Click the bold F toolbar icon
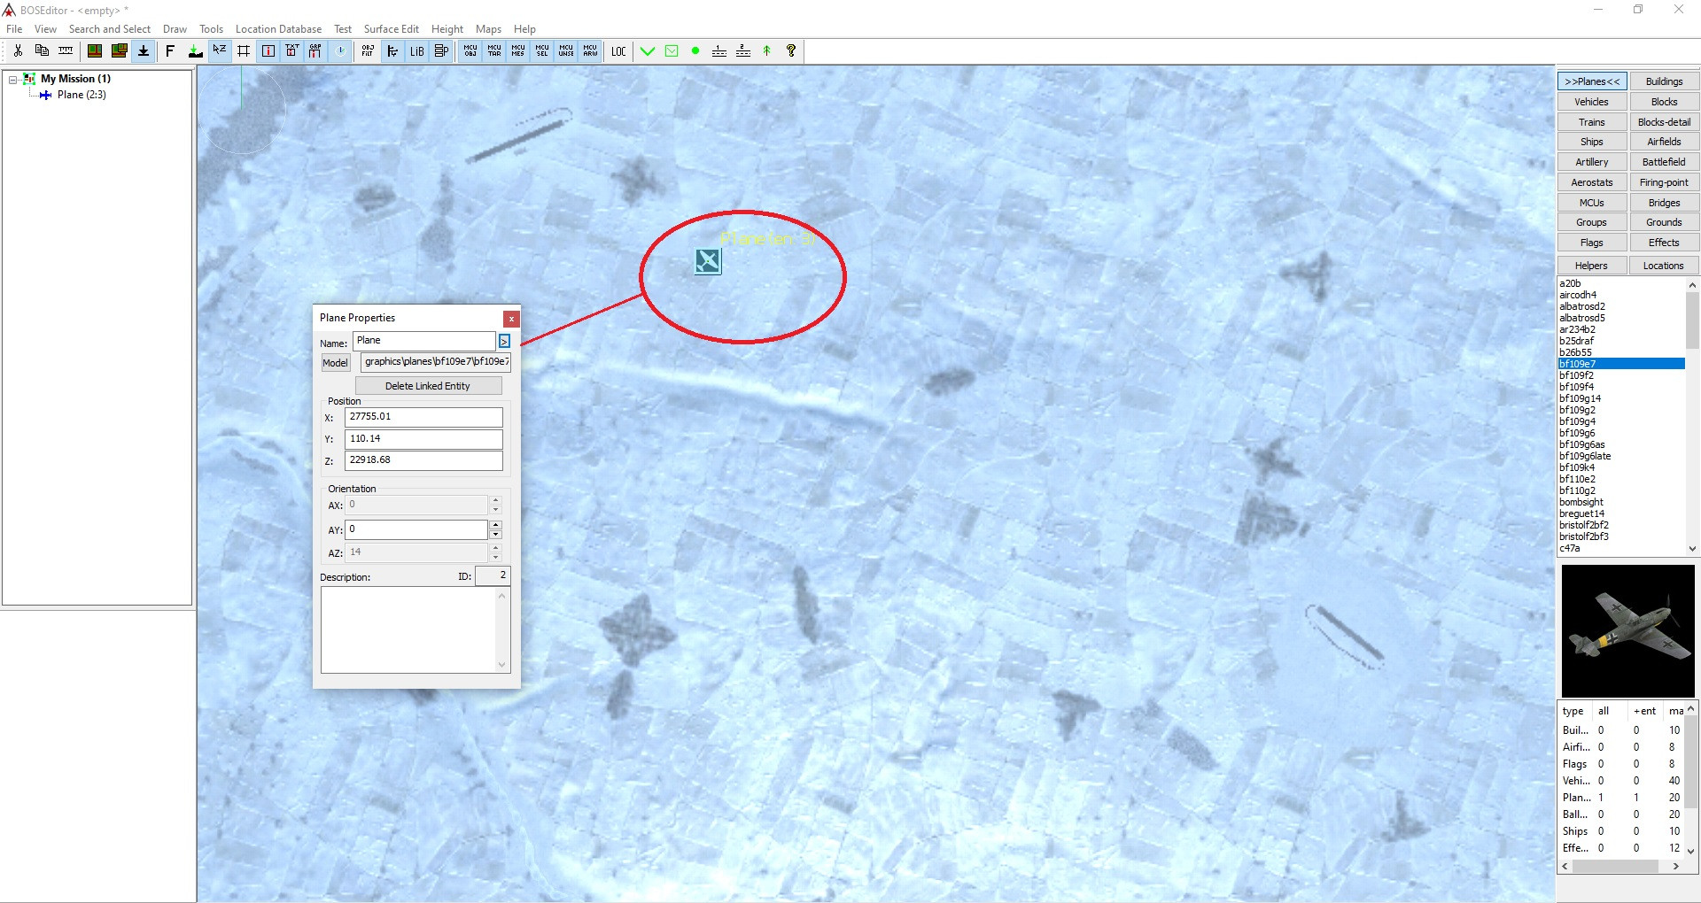1701x903 pixels. click(x=170, y=50)
